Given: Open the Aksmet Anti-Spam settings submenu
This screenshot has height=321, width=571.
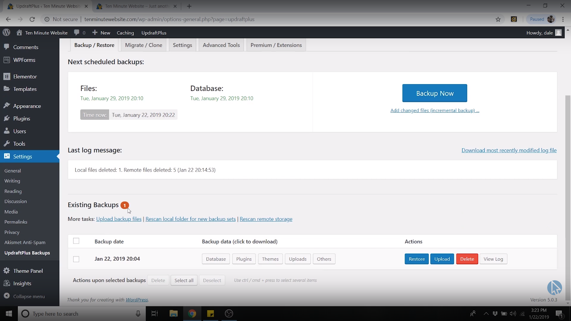Looking at the screenshot, I should (x=25, y=243).
